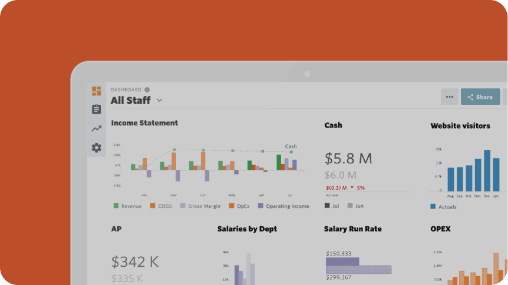
Task: Expand the All Staff dashboard dropdown
Action: (159, 100)
